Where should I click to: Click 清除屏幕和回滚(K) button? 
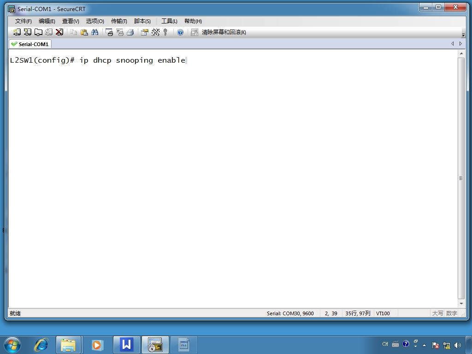224,32
